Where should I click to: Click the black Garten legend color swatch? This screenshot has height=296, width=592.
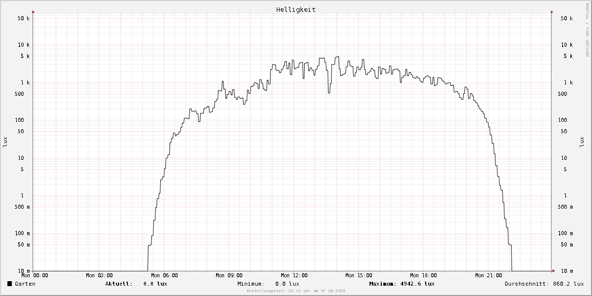pos(9,284)
